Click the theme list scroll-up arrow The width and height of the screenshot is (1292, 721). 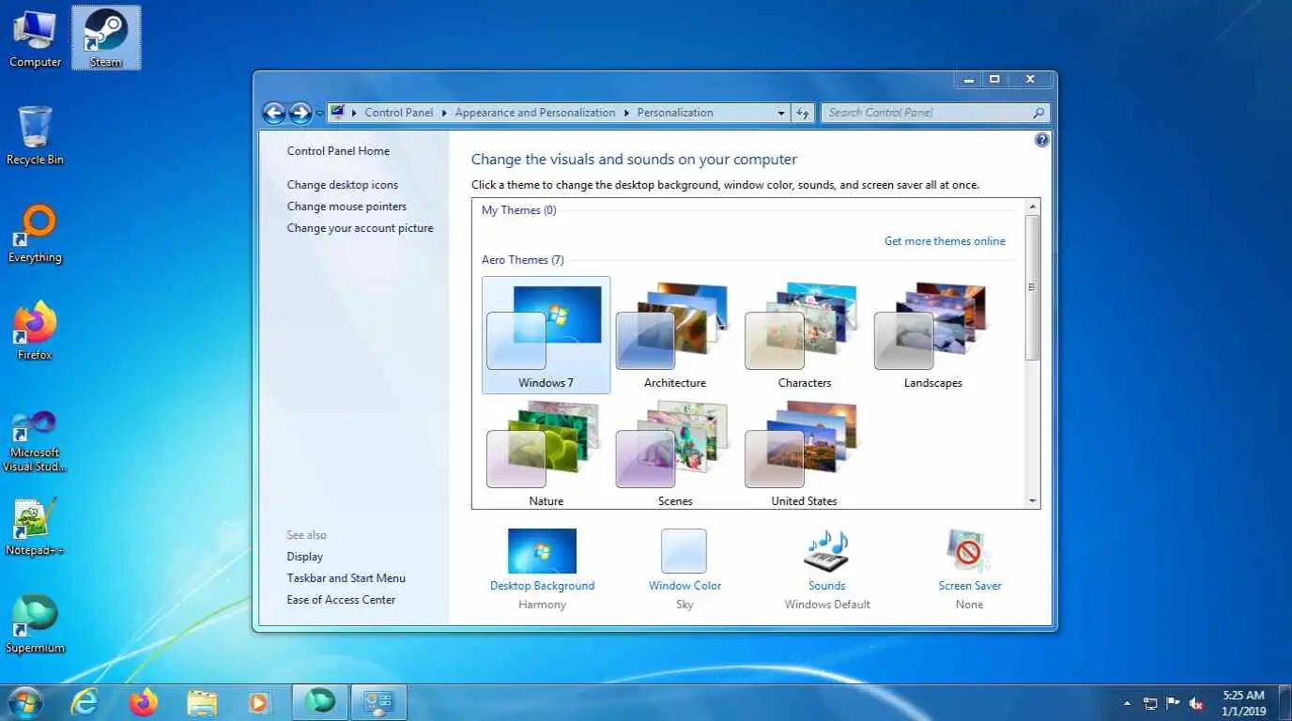click(1033, 207)
